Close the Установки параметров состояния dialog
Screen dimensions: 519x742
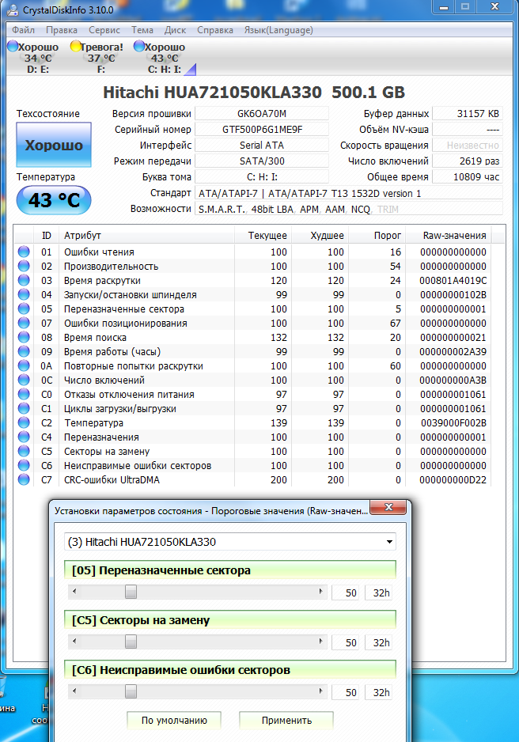[388, 507]
